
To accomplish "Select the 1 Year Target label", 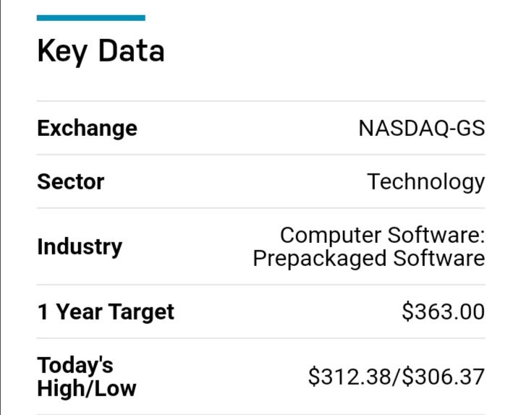I will pyautogui.click(x=106, y=312).
